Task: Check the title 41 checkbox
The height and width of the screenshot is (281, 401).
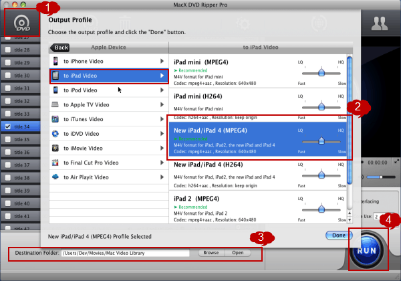Action: 8,216
